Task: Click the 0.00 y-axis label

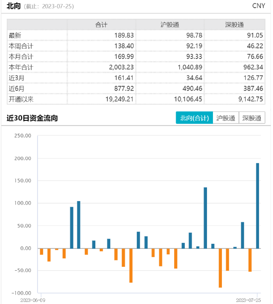Action: [x=26, y=248]
